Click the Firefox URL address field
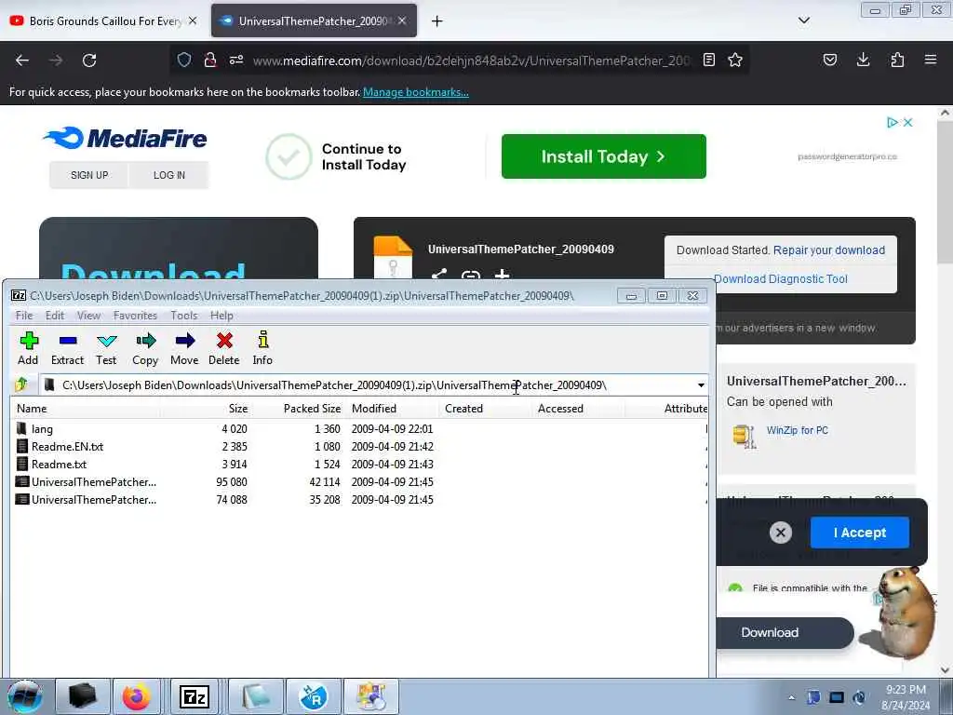This screenshot has height=715, width=953. pos(471,61)
